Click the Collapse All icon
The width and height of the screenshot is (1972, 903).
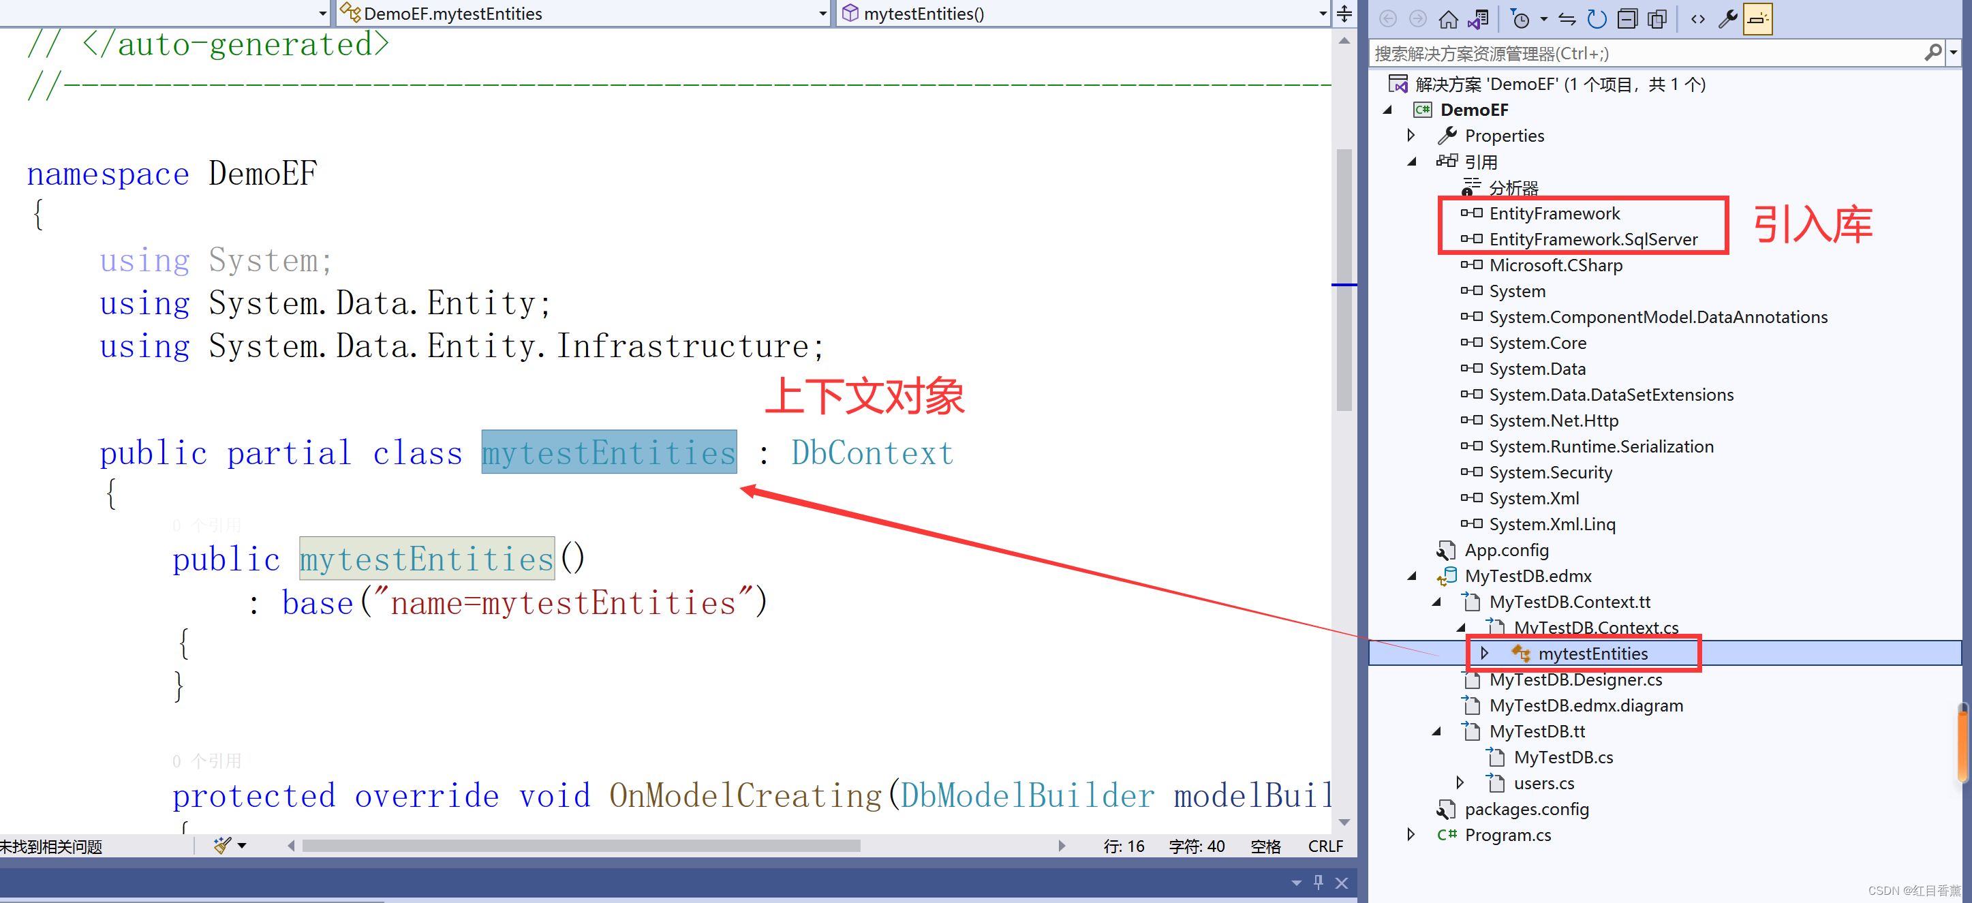coord(1627,19)
